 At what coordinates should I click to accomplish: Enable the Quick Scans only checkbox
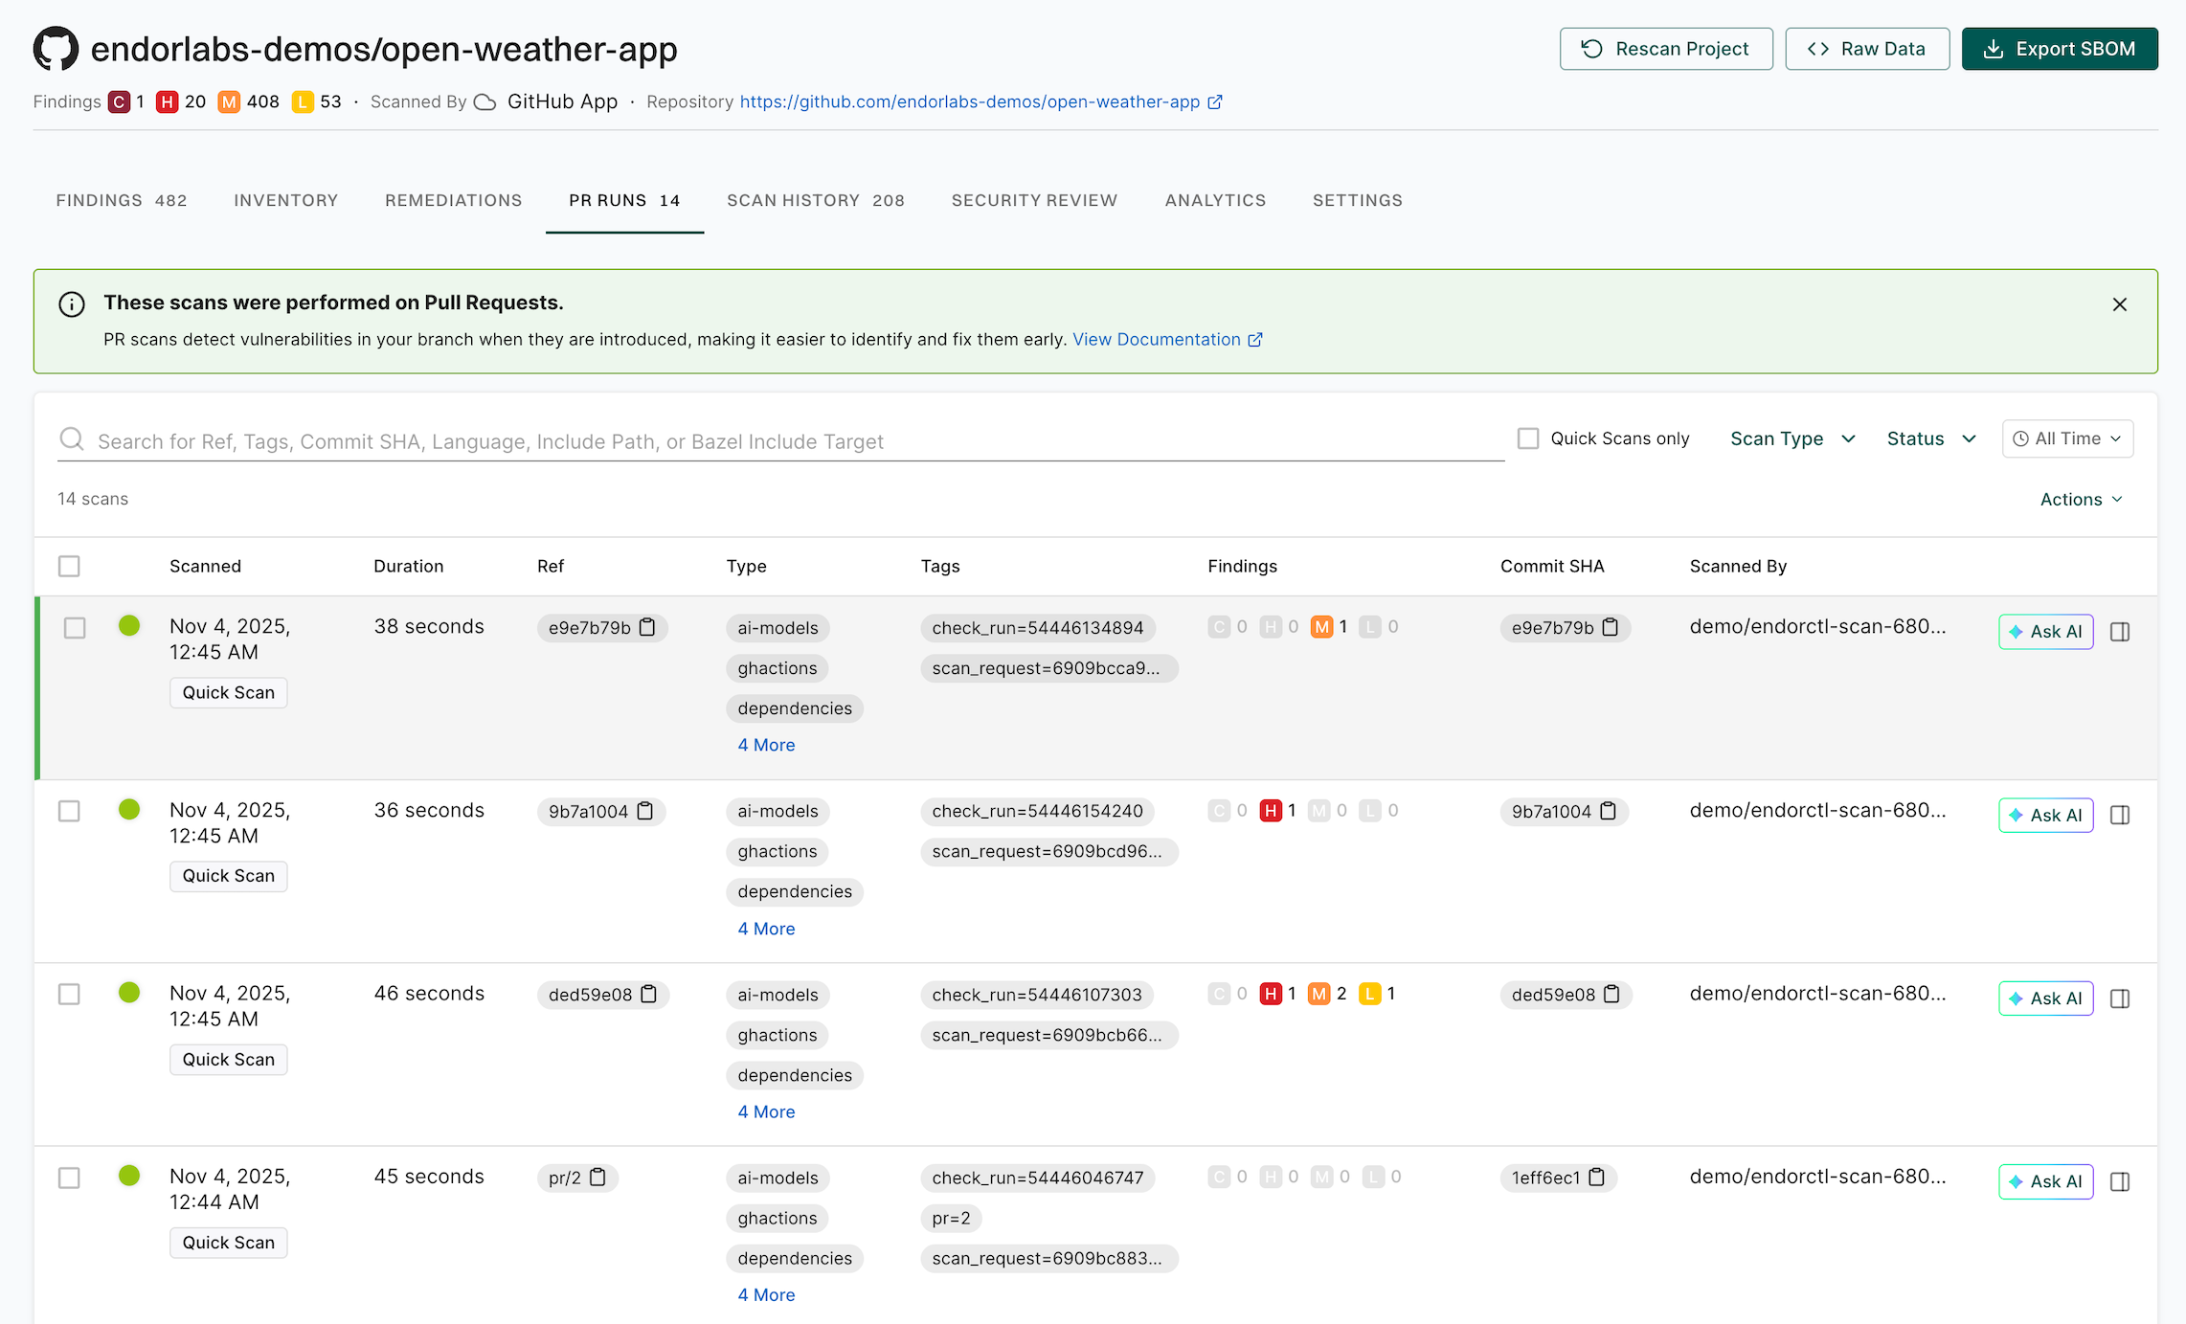point(1528,438)
